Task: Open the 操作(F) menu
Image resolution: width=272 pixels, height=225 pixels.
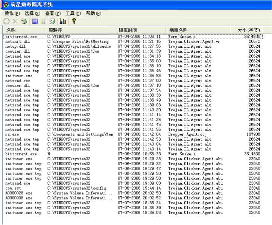Action: [12, 14]
